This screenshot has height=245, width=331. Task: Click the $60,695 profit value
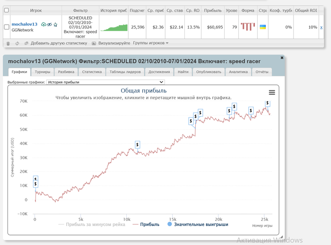point(215,27)
